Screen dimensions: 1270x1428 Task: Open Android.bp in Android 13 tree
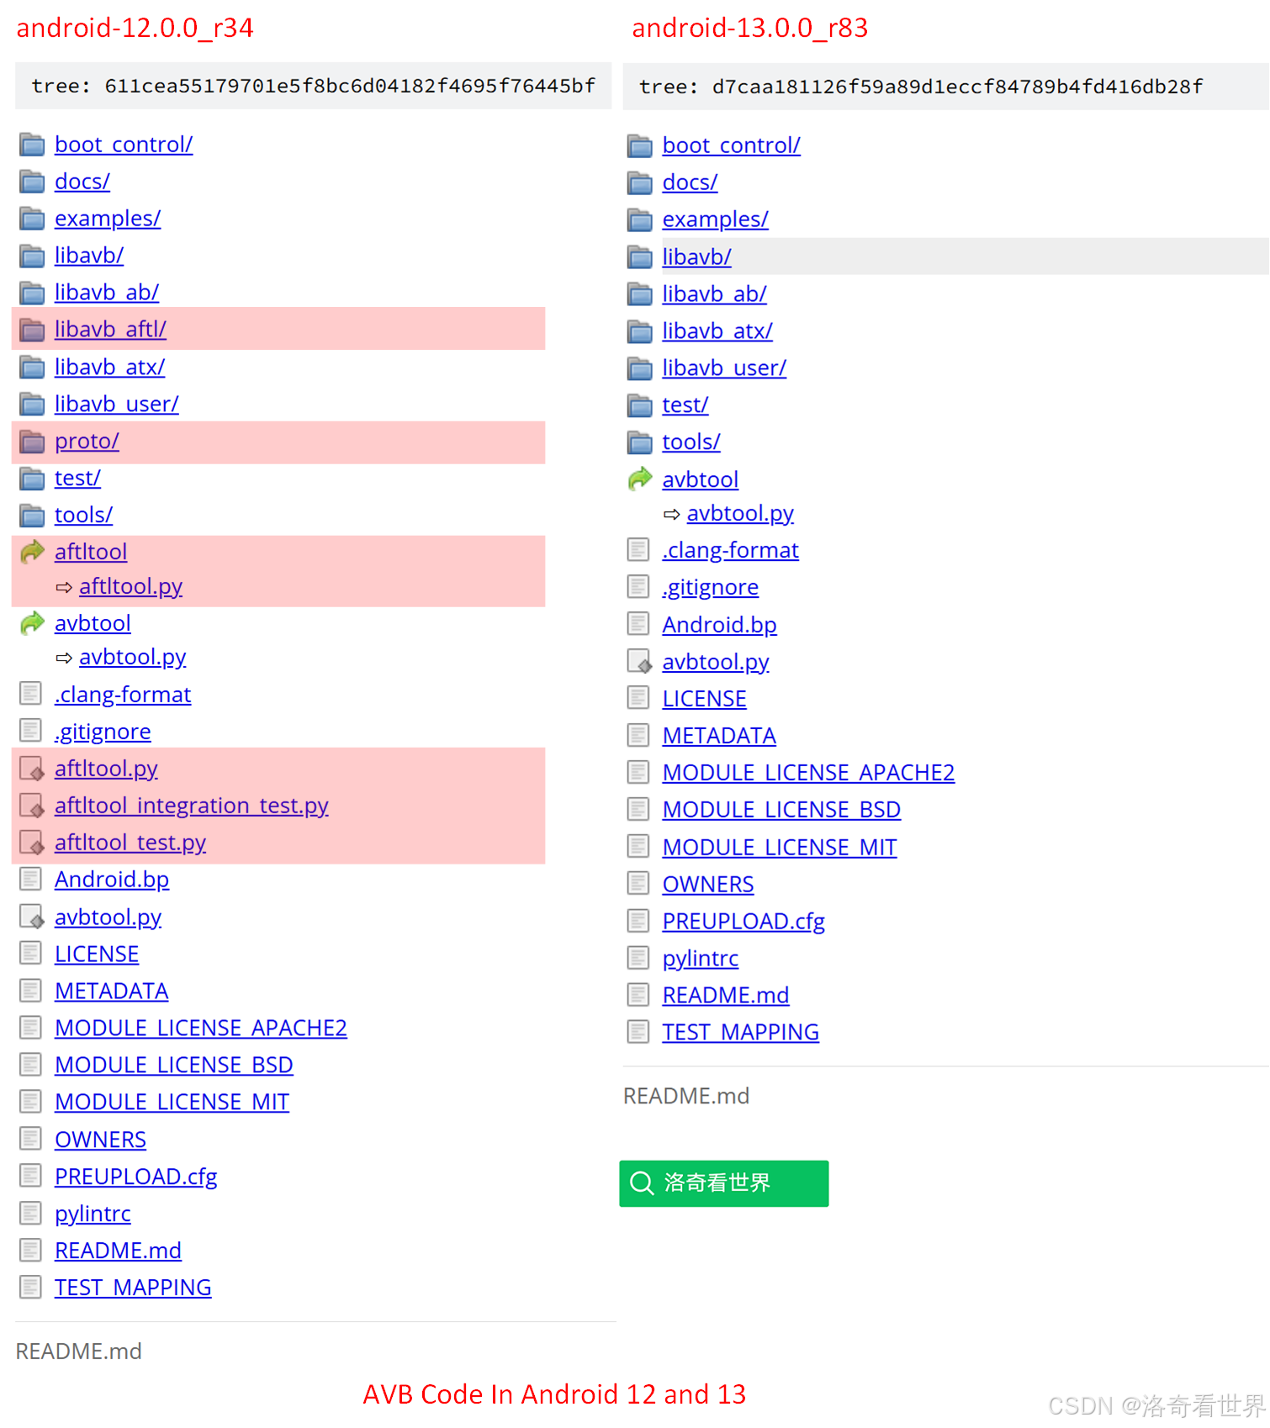point(719,625)
